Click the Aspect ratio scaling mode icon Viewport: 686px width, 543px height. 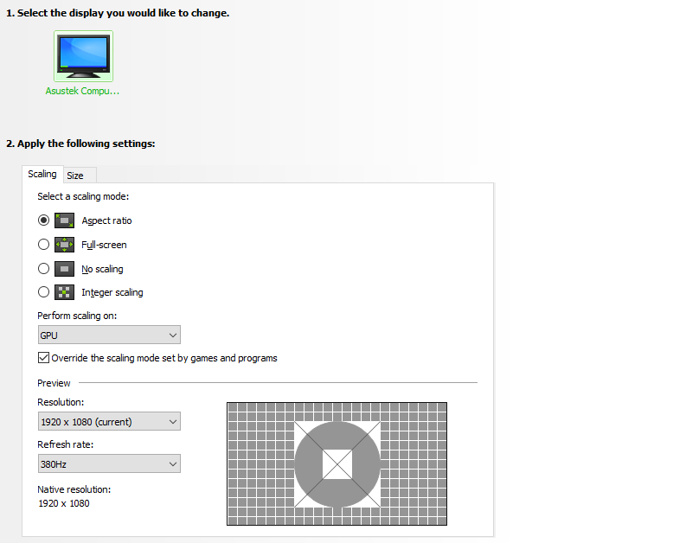[x=65, y=220]
